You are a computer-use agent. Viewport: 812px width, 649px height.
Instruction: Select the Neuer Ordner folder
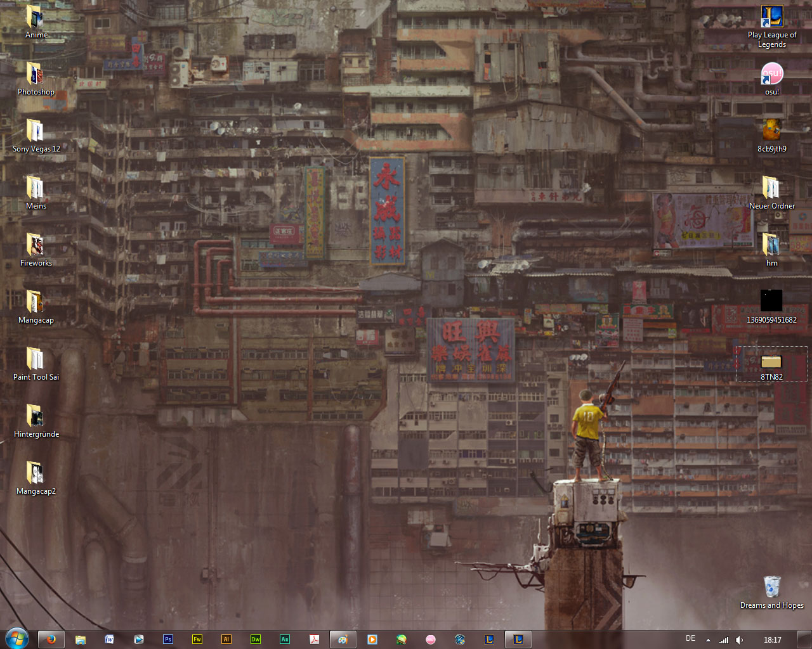click(771, 193)
